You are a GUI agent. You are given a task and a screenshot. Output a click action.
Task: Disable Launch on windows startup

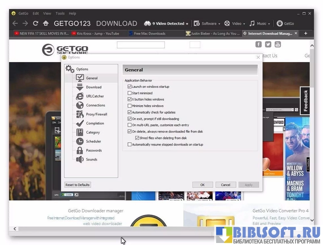[129, 87]
